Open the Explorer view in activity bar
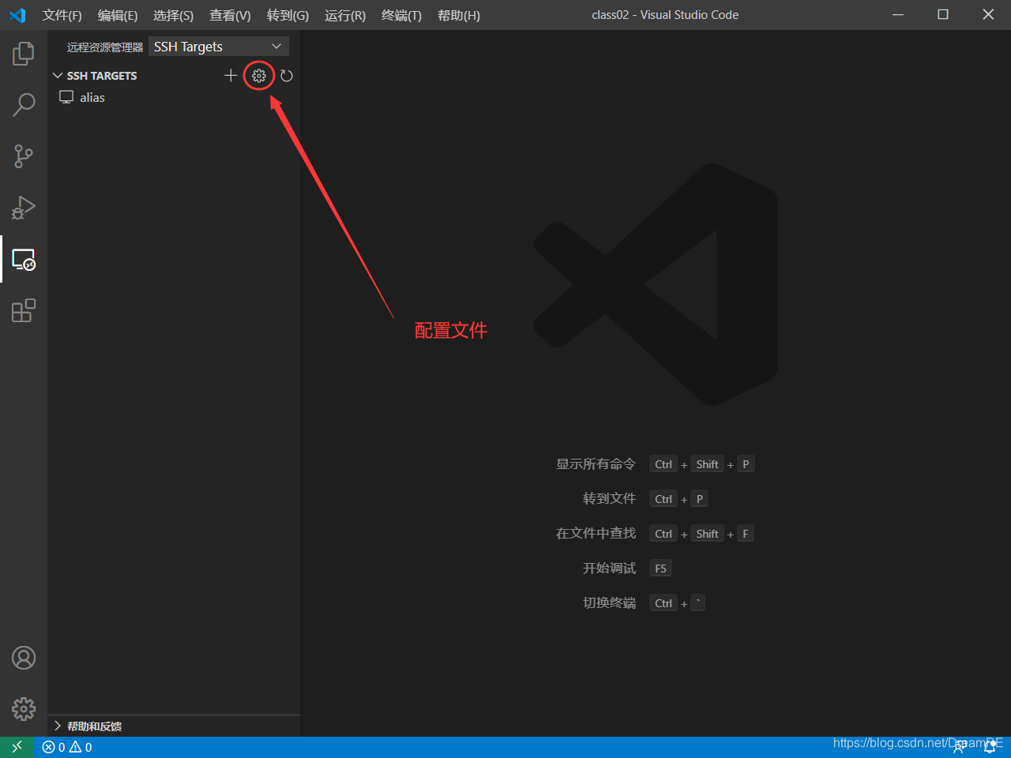Image resolution: width=1011 pixels, height=758 pixels. coord(24,53)
